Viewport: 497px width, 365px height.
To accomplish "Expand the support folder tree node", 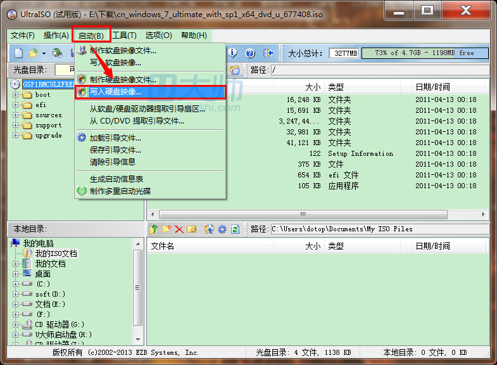I will tap(15, 125).
